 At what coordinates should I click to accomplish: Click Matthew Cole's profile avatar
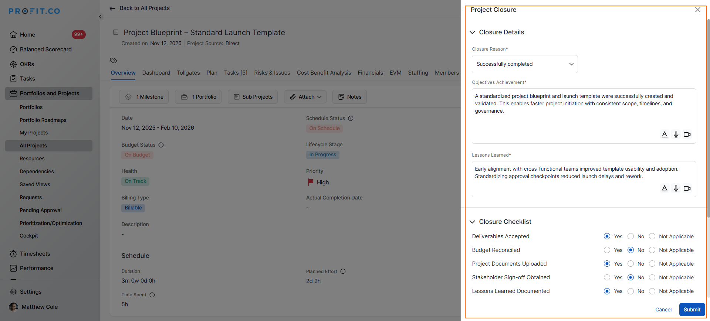(x=13, y=307)
